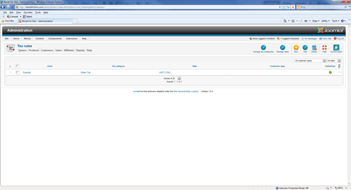Open the address bar history dropdown arrow
Viewport: 351px width, 190px height.
click(x=280, y=7)
